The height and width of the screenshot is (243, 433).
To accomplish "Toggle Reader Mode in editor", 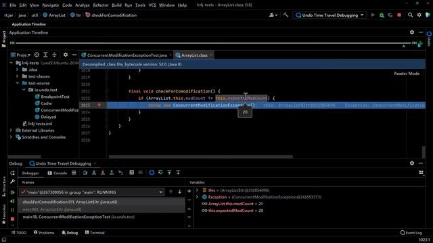I will (x=407, y=74).
